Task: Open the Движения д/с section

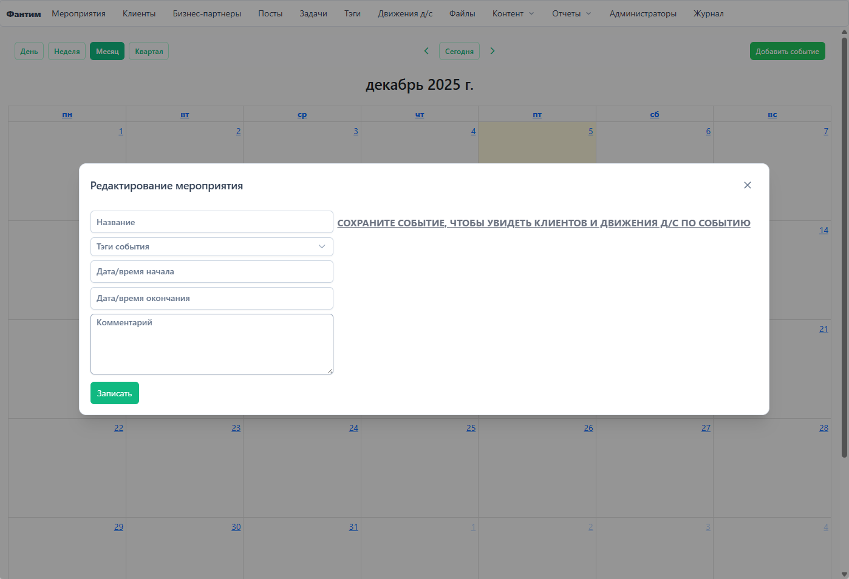Action: point(405,13)
